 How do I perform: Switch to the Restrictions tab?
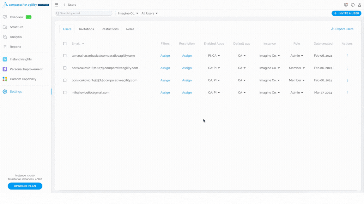pyautogui.click(x=110, y=29)
